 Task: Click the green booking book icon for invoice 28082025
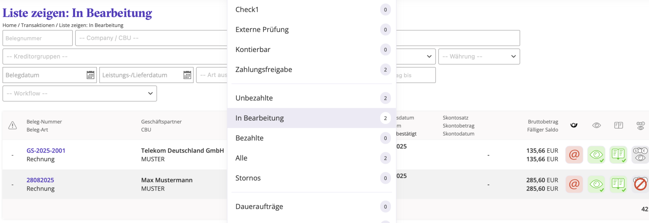point(618,184)
